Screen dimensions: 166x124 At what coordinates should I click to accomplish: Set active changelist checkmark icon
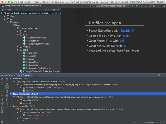coord(2,100)
